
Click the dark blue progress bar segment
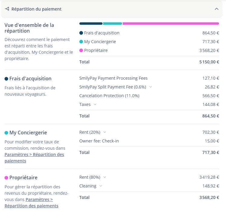[91, 24]
